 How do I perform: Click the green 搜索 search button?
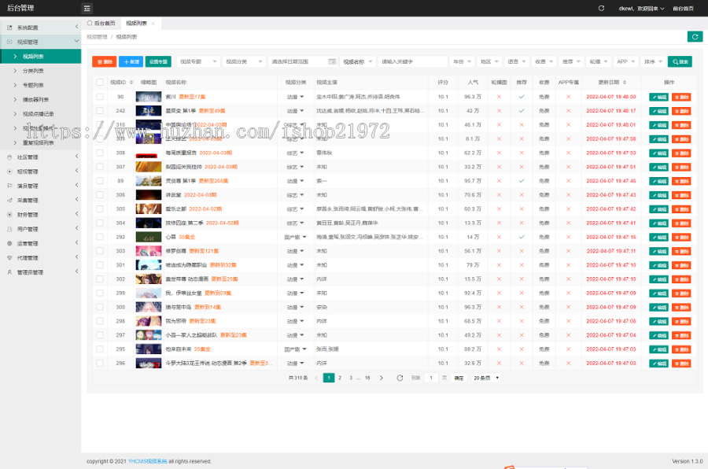680,61
